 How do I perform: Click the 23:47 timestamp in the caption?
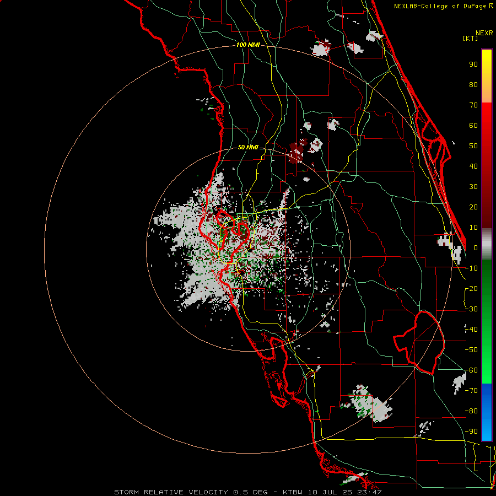tap(371, 492)
